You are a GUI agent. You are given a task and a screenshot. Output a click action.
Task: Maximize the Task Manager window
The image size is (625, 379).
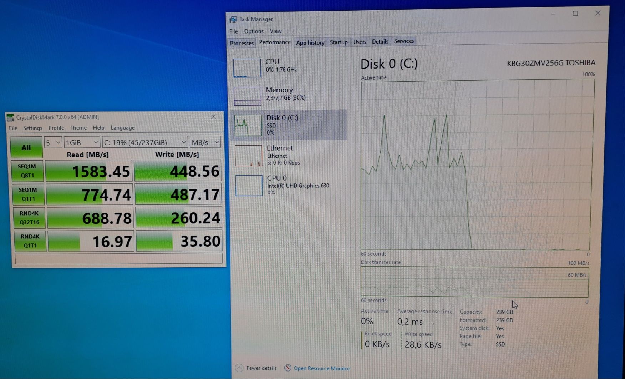pyautogui.click(x=575, y=14)
